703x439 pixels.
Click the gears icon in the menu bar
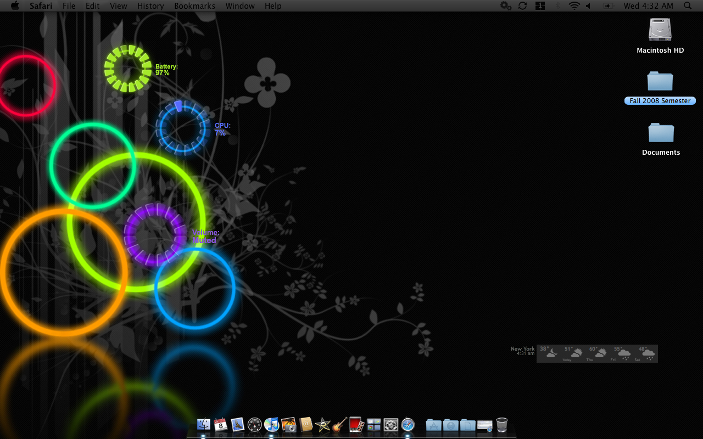506,5
